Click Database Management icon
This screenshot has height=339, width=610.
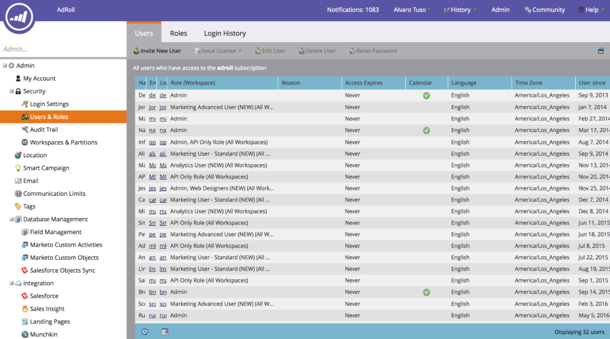[18, 219]
